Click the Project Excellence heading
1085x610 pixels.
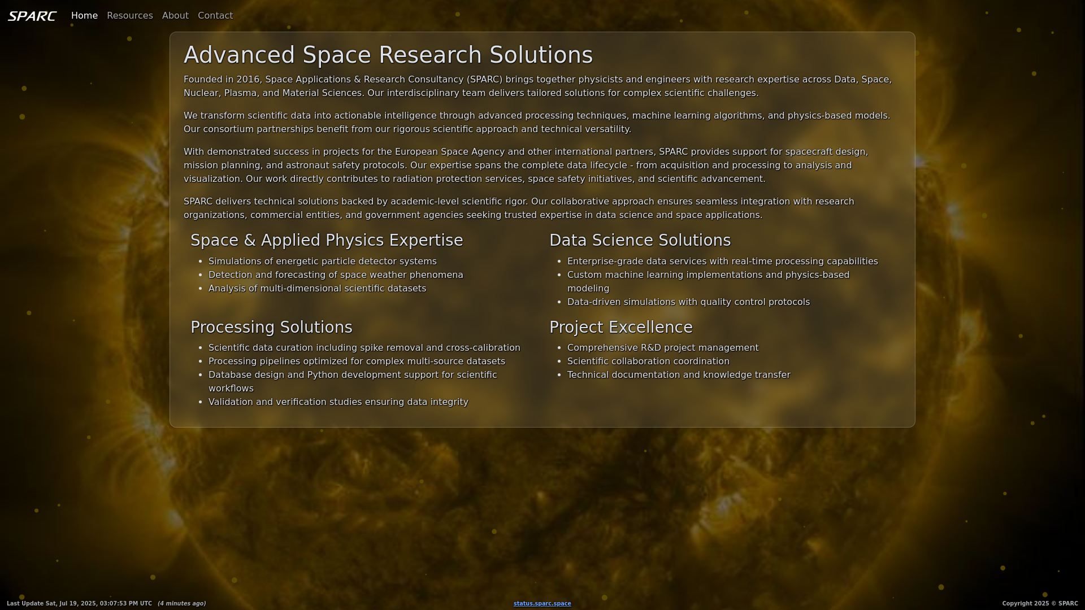[621, 327]
